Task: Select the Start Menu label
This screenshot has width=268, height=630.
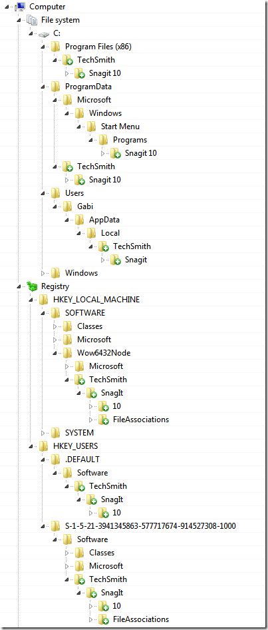Action: click(x=120, y=126)
